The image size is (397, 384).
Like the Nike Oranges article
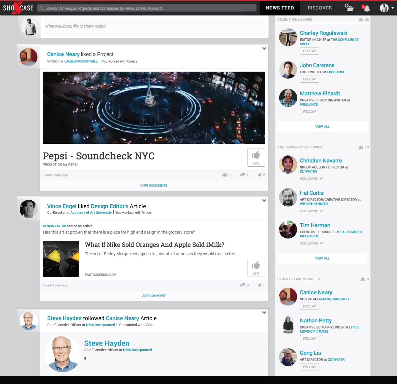[x=256, y=268]
